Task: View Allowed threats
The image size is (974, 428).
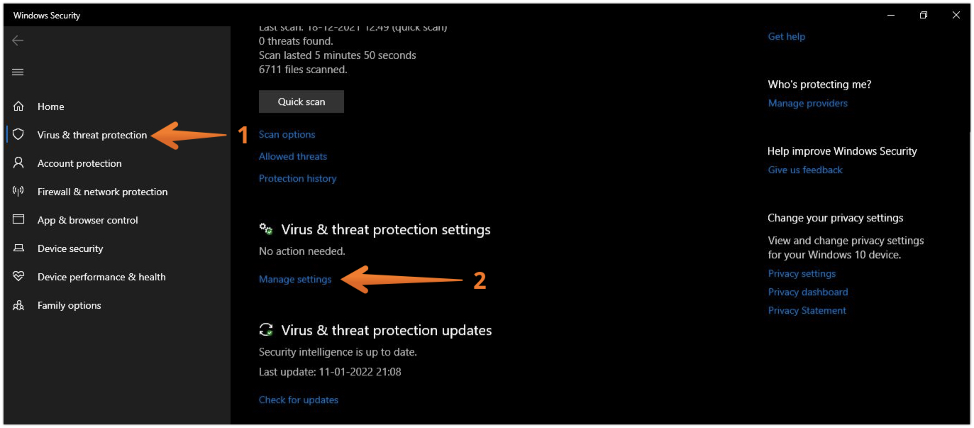Action: (293, 156)
